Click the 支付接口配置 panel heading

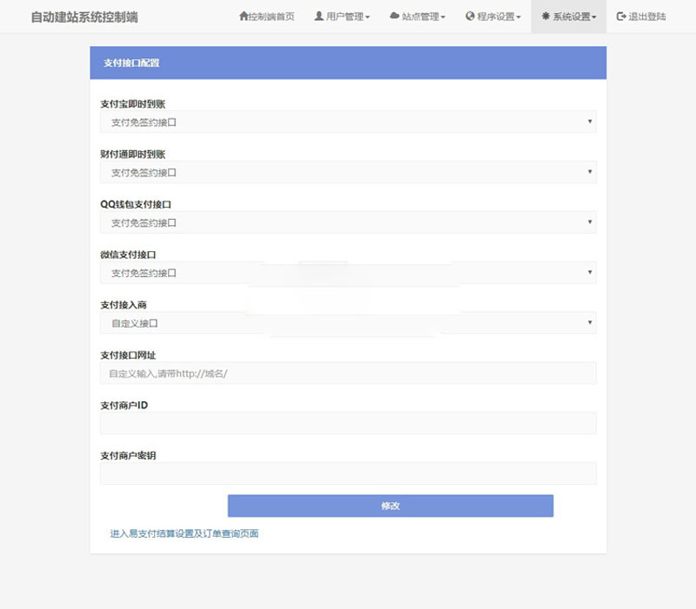(x=131, y=63)
